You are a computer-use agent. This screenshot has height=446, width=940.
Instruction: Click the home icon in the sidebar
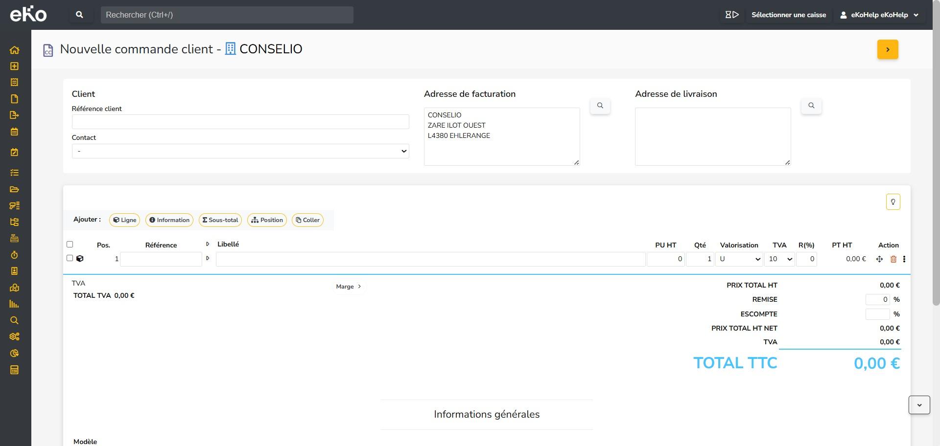(14, 50)
